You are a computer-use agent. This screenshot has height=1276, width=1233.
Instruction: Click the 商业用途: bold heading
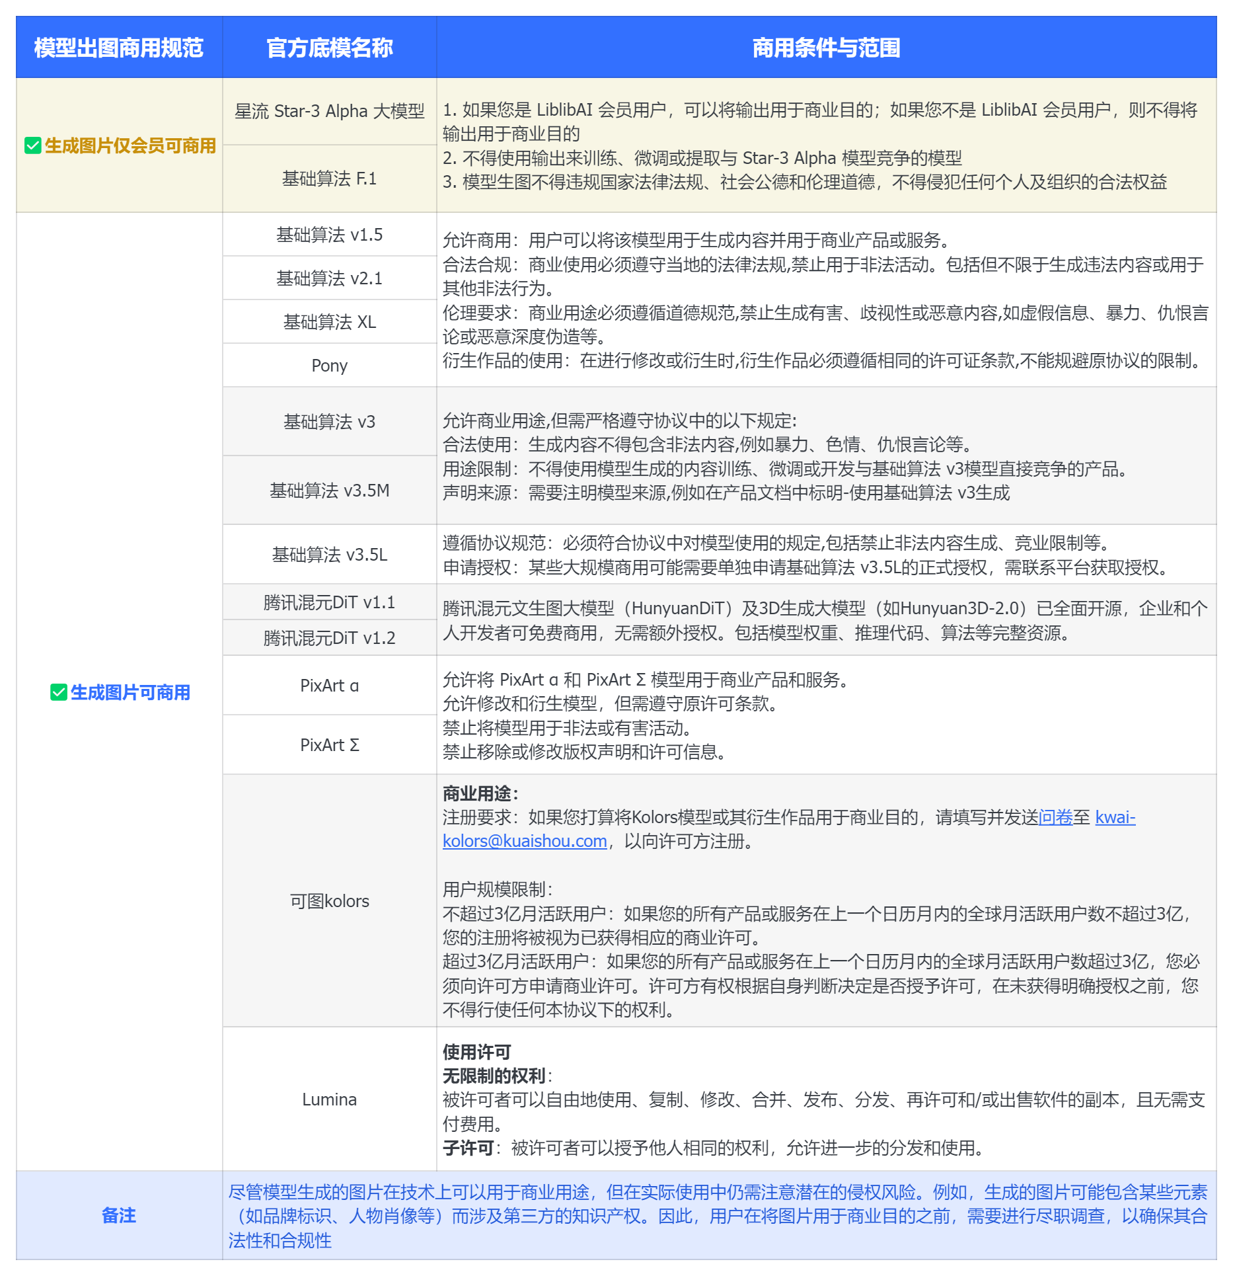coord(481,793)
